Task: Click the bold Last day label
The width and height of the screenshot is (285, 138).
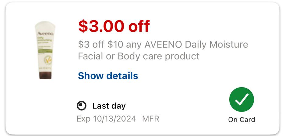Action: click(x=109, y=106)
